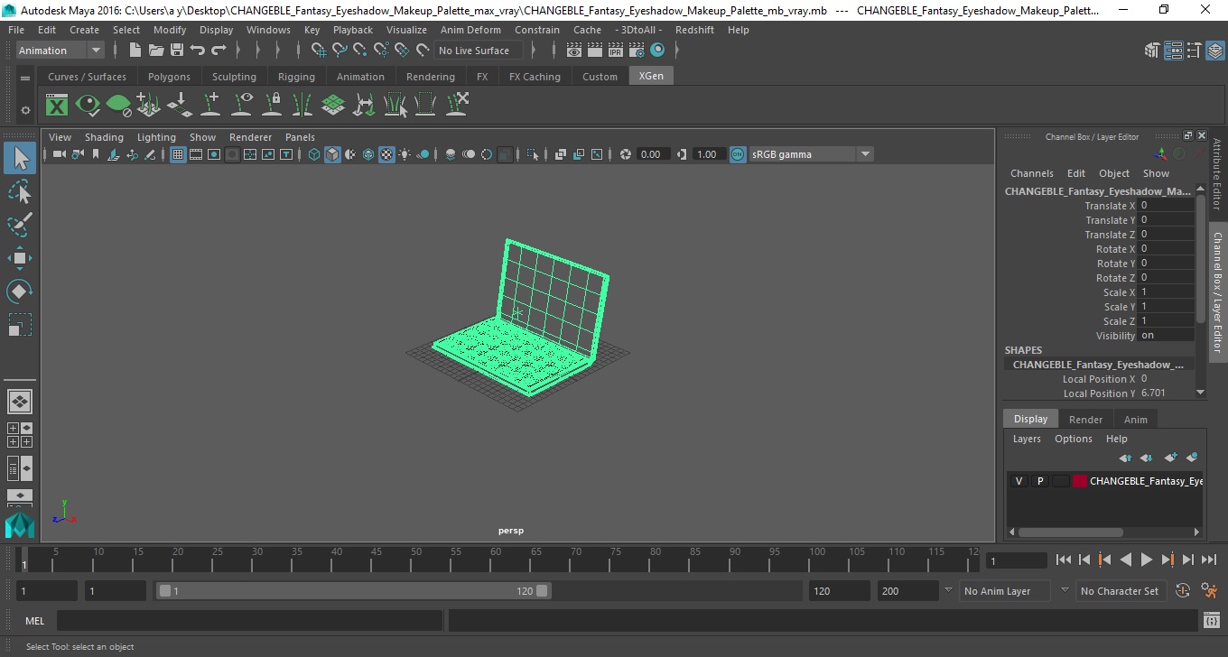Click the XGen eye preview icon

(88, 105)
